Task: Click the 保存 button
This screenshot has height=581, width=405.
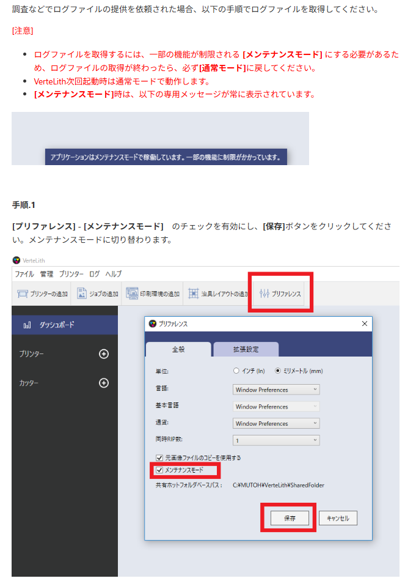Action: point(290,518)
